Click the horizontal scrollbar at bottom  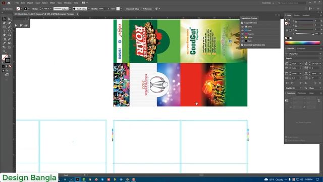coord(201,175)
